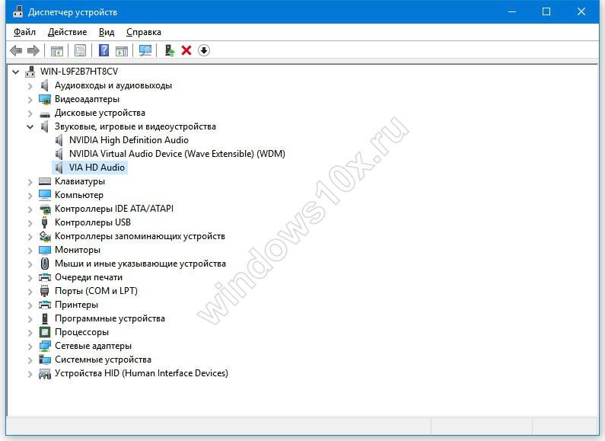
Task: Click the disable device down-arrow icon
Action: point(204,50)
